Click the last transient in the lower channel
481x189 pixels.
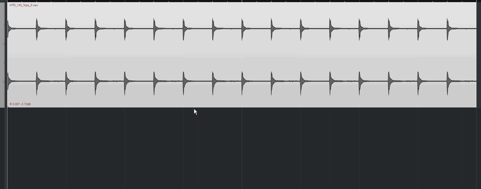coord(448,81)
